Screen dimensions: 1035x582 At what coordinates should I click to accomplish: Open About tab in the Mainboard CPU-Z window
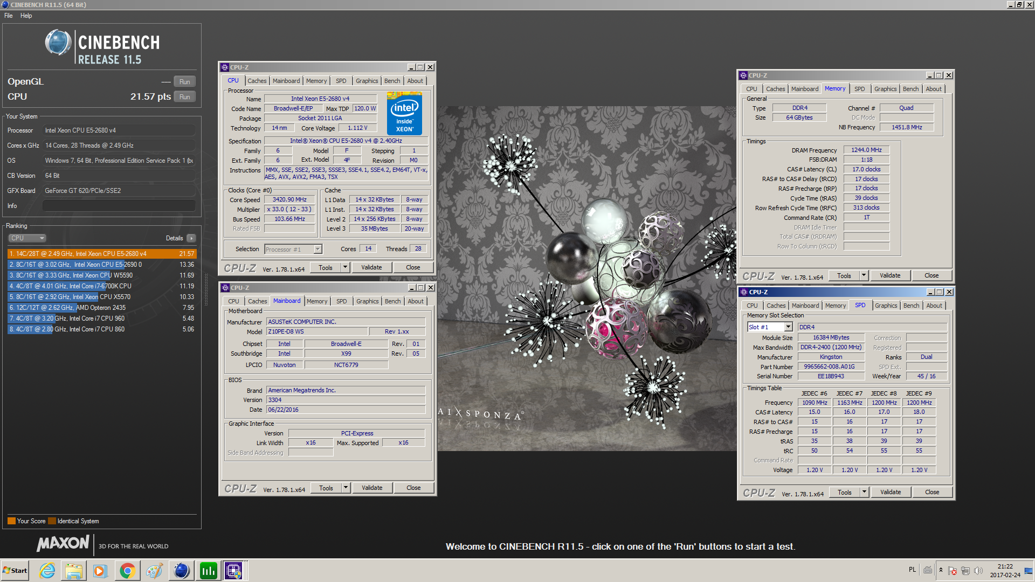(416, 301)
